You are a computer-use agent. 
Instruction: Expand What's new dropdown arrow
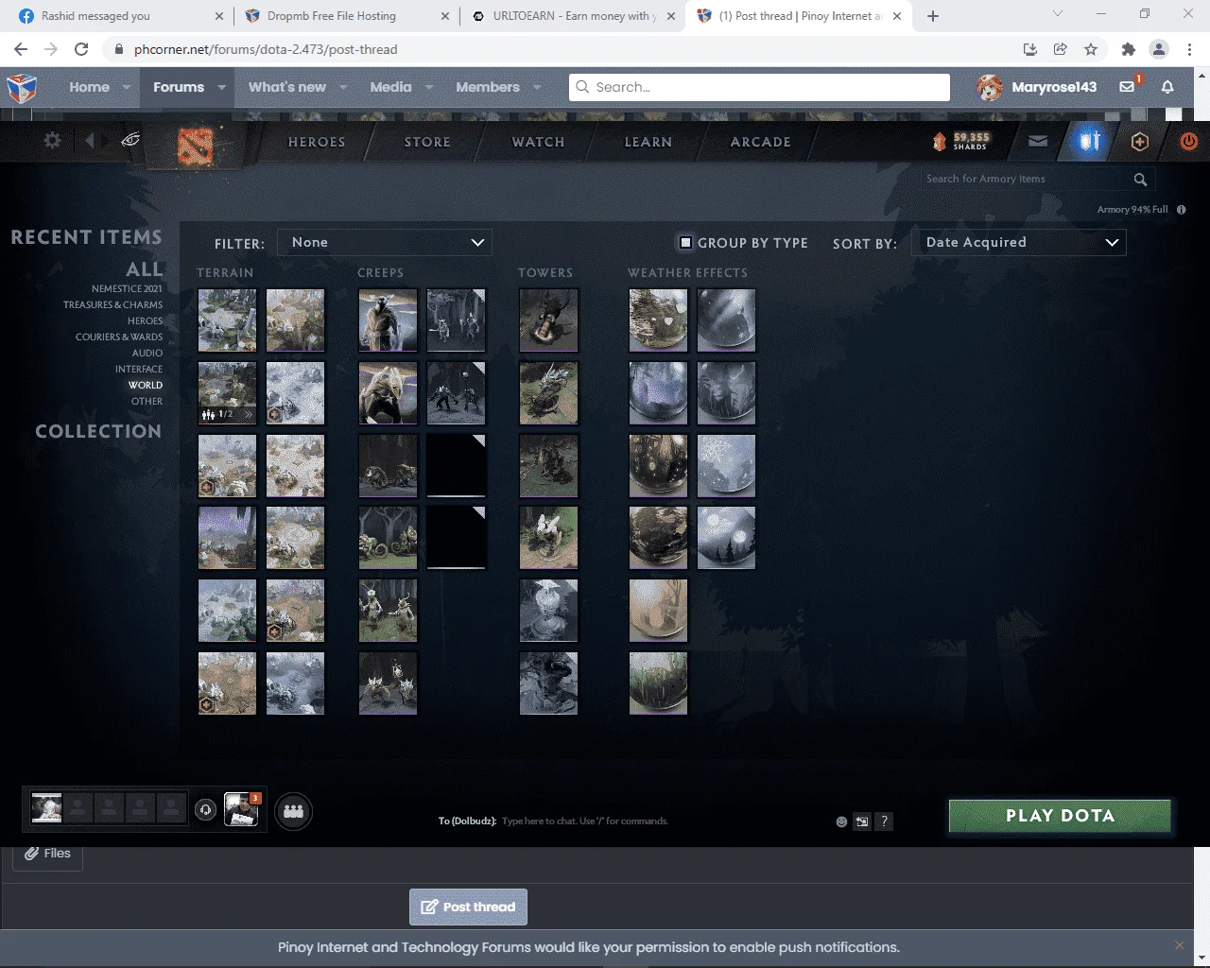343,87
